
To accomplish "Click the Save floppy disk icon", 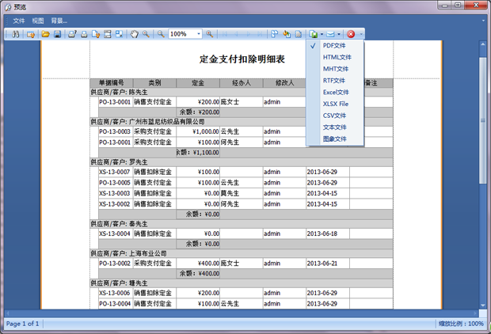I will [x=57, y=34].
